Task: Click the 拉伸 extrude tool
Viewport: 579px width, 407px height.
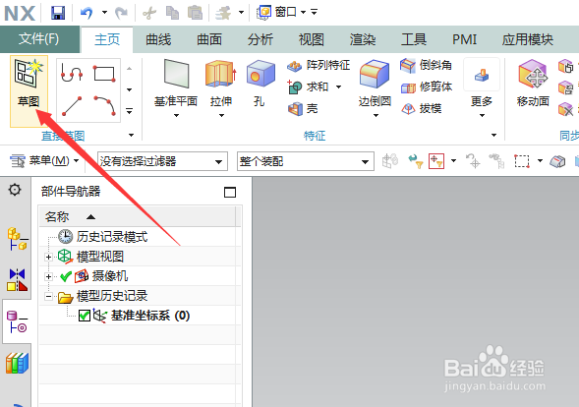Action: pyautogui.click(x=221, y=83)
